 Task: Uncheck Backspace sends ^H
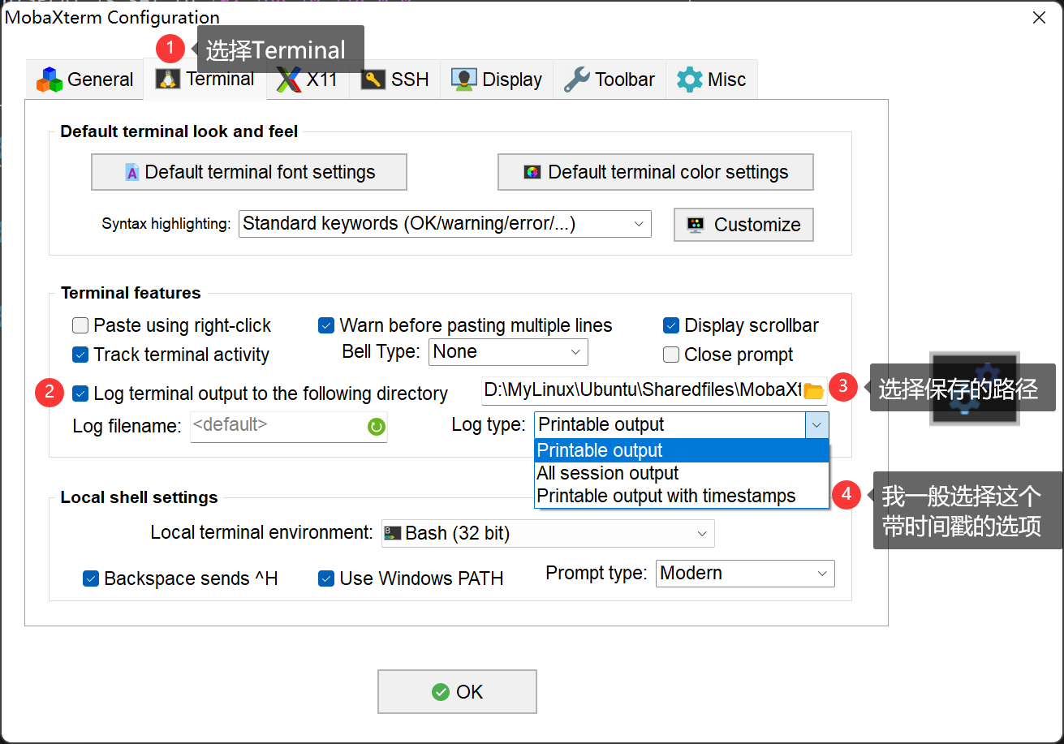coord(91,578)
